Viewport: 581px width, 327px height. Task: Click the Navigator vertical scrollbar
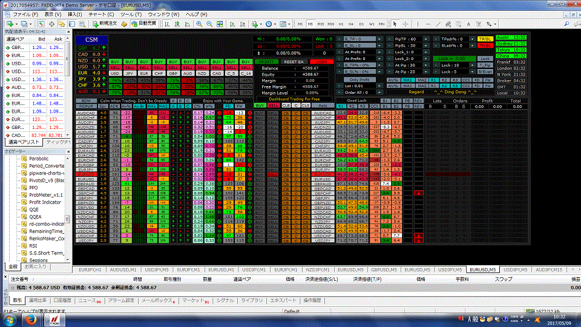[x=67, y=208]
